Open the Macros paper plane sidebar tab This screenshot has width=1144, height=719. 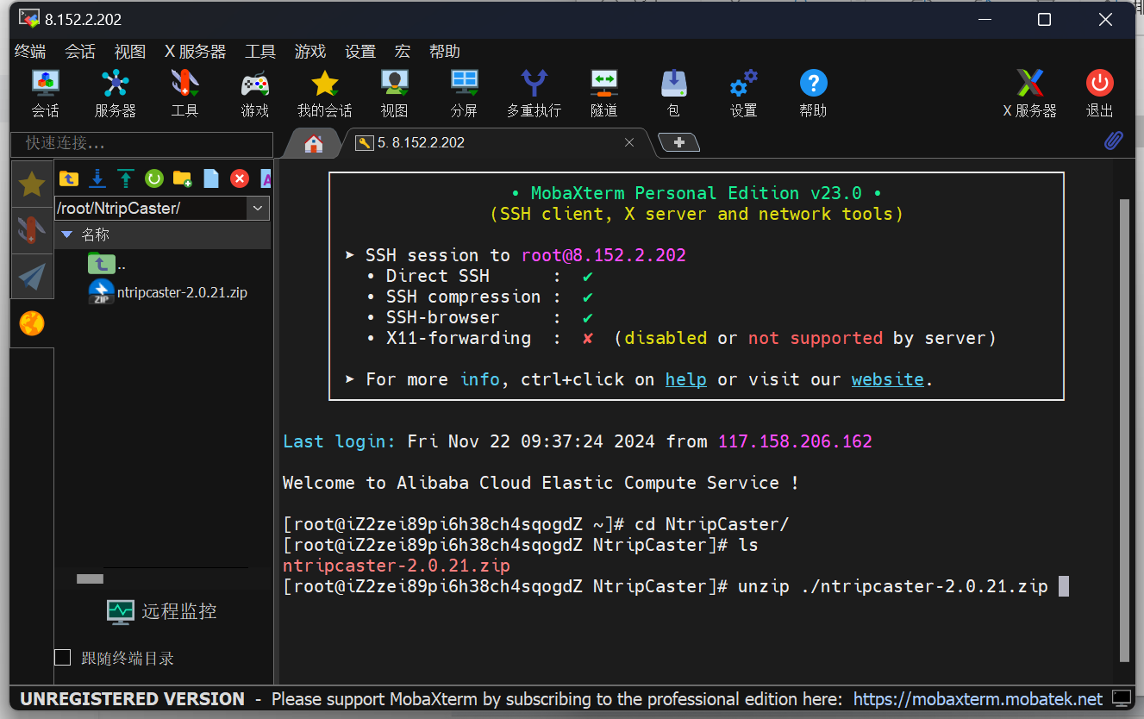[x=32, y=277]
